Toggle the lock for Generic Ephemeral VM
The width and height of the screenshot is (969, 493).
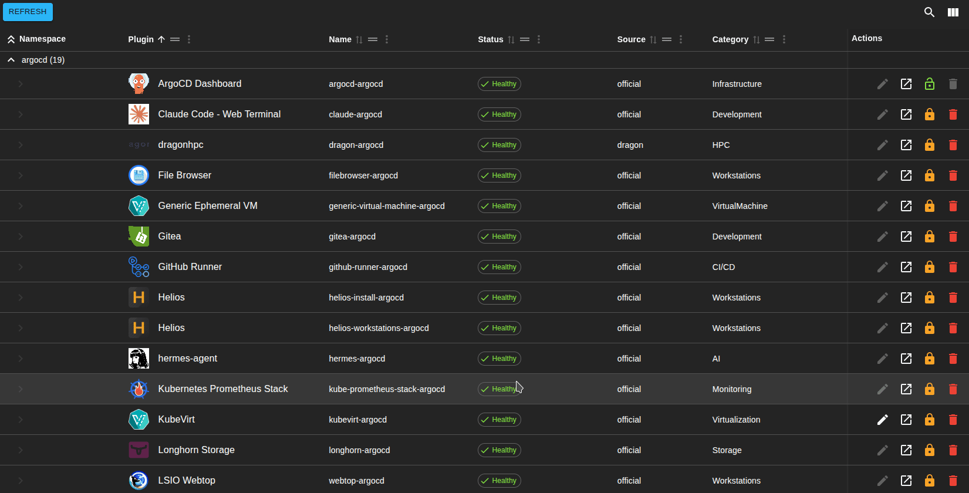pyautogui.click(x=930, y=206)
